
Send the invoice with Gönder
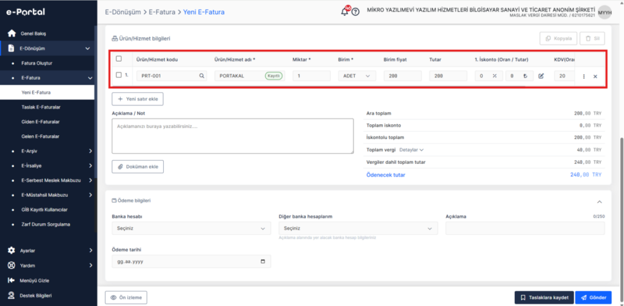[594, 297]
